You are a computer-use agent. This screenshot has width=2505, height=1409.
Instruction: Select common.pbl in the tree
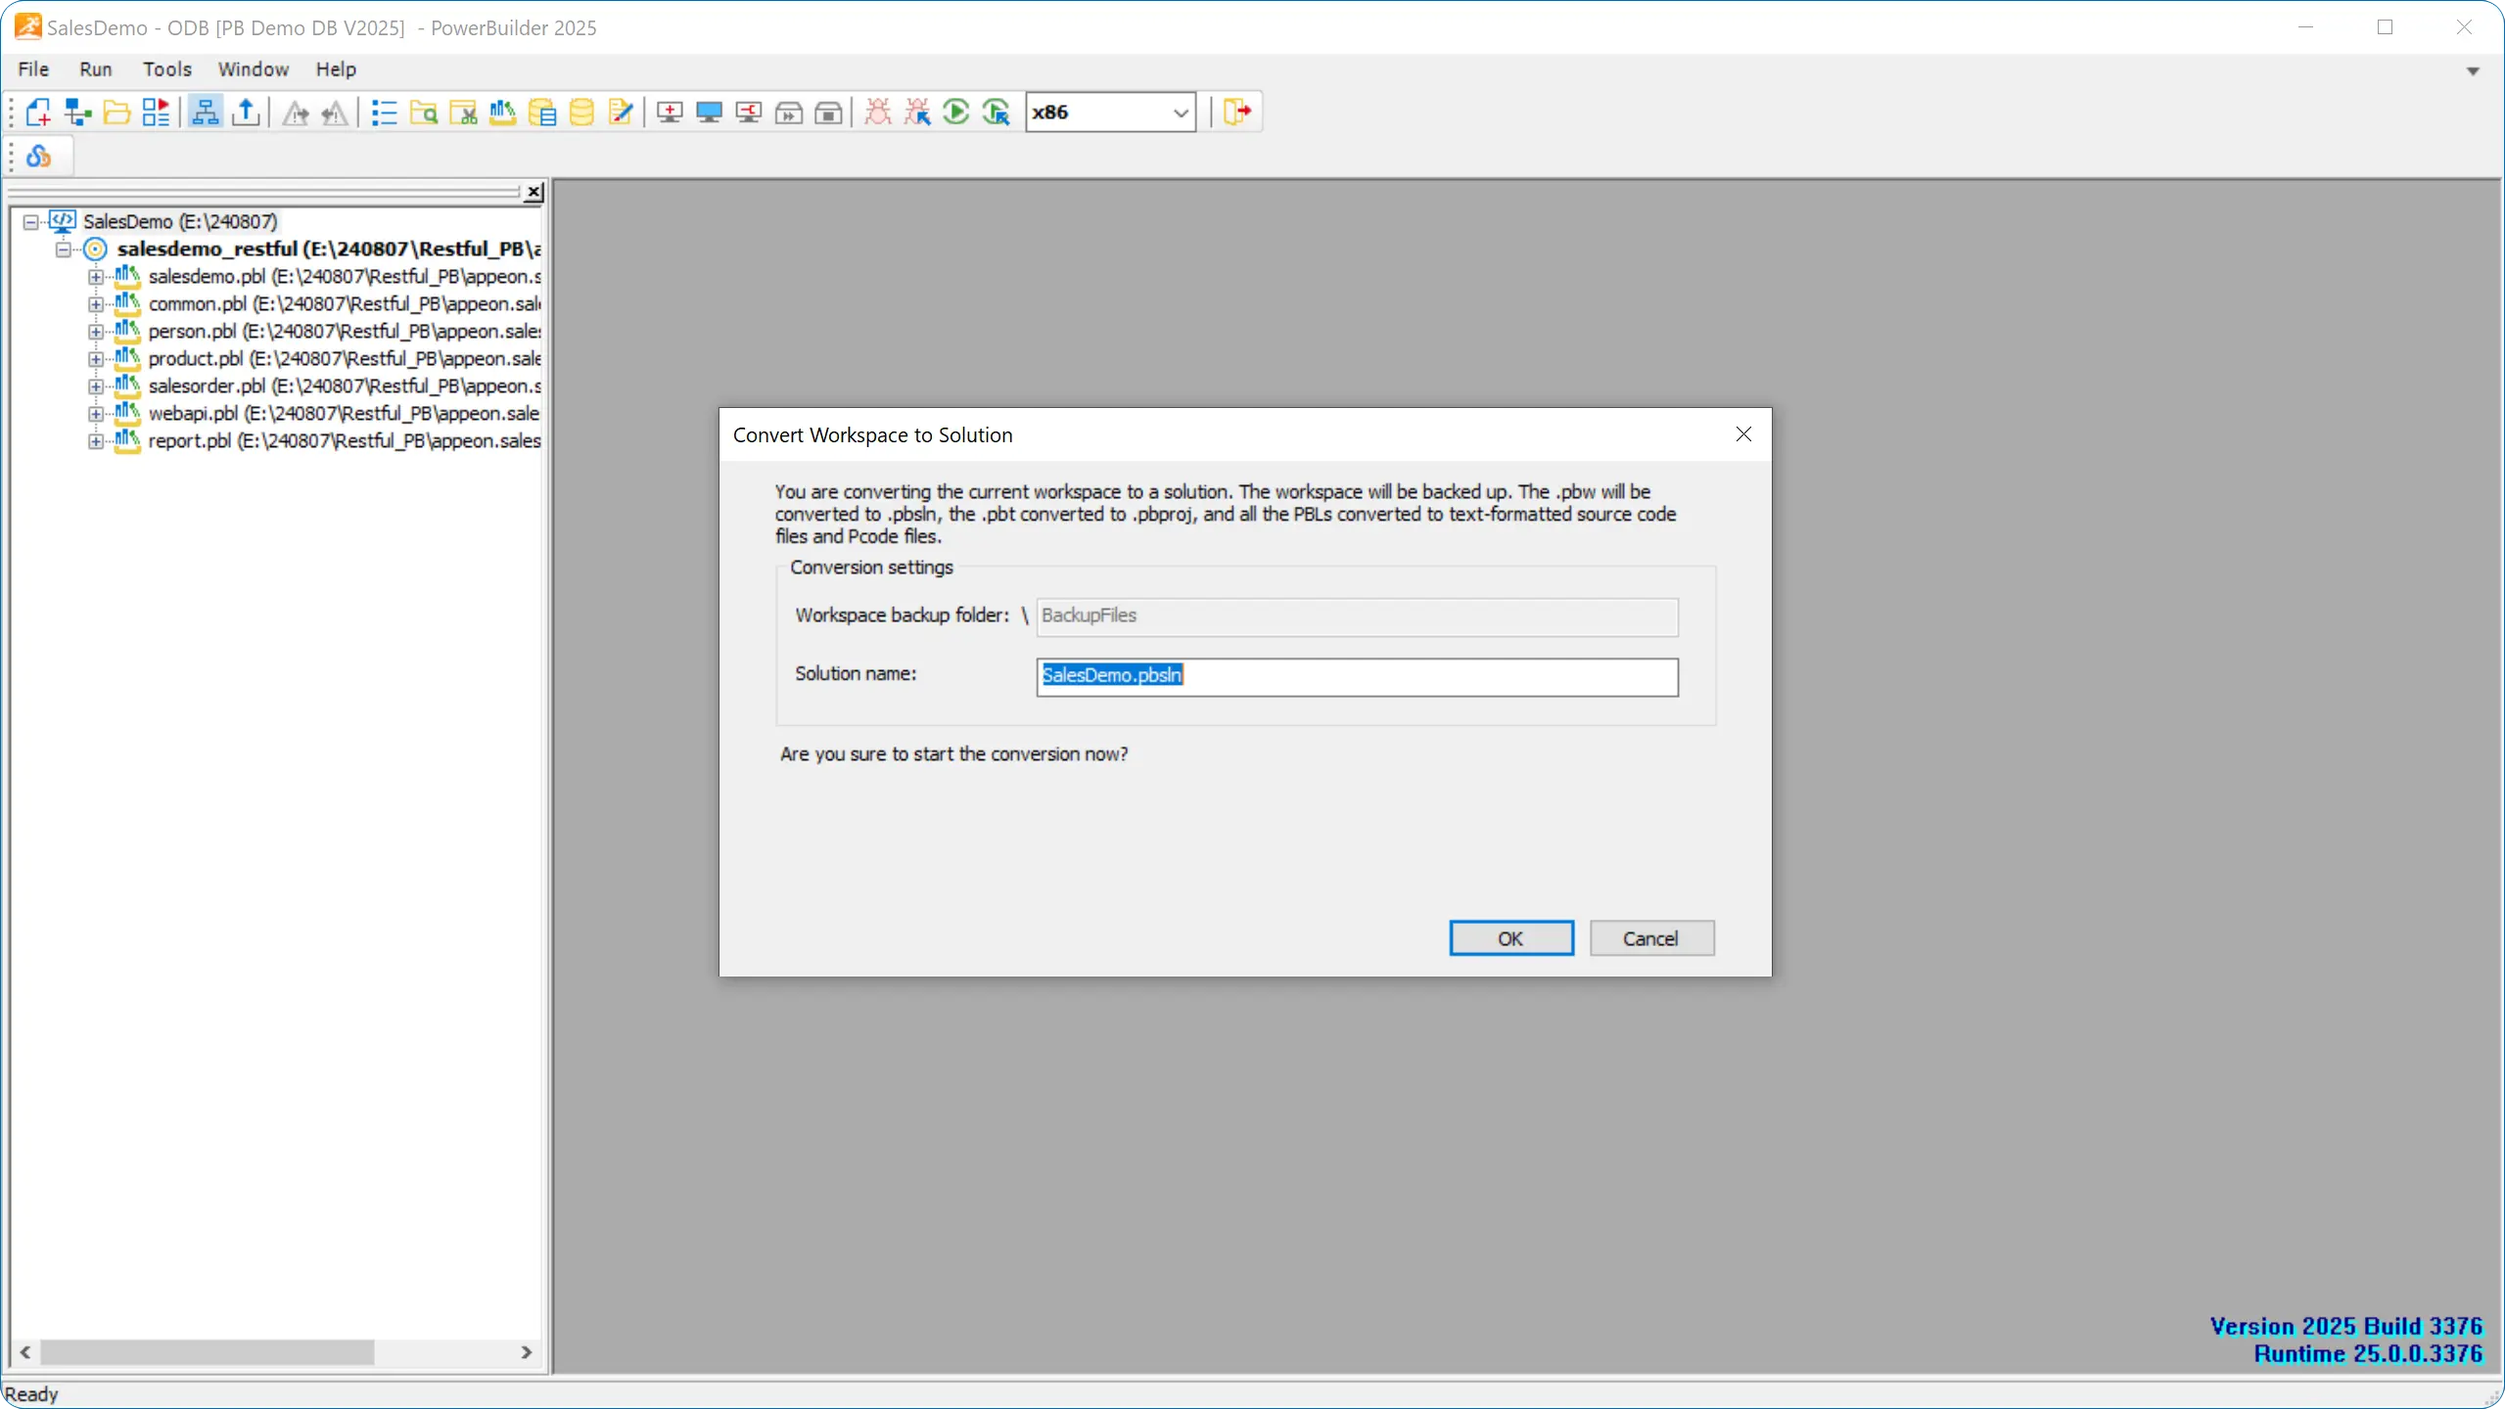click(345, 304)
